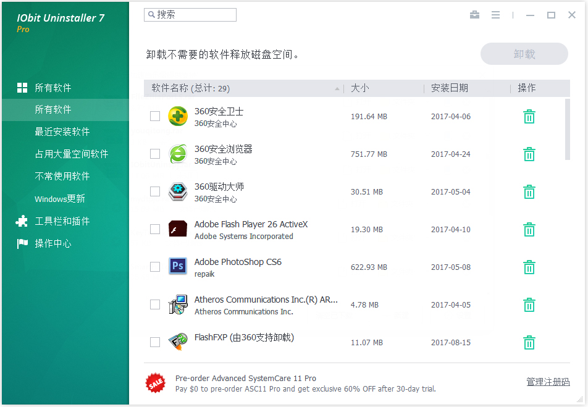Minimize the IObit Uninstaller window
Viewport: 588px width, 407px height.
click(x=530, y=15)
